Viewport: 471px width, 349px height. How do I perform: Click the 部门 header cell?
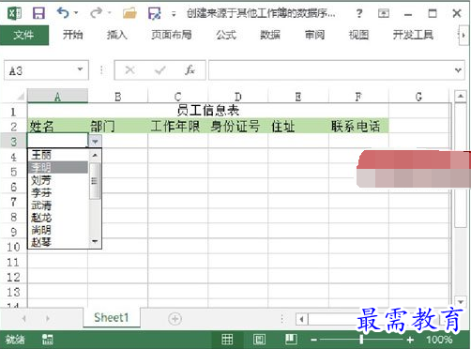coord(118,126)
